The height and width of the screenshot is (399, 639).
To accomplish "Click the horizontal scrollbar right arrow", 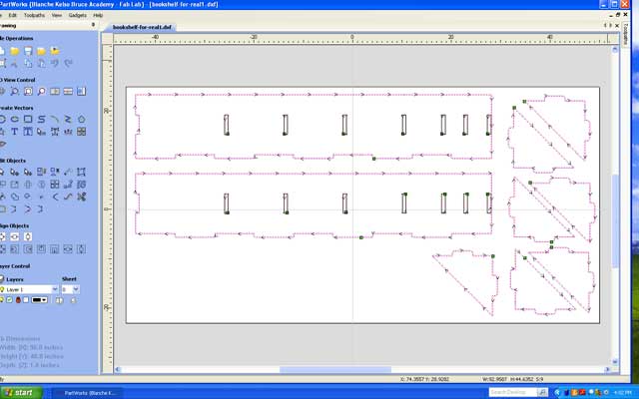I will 607,369.
